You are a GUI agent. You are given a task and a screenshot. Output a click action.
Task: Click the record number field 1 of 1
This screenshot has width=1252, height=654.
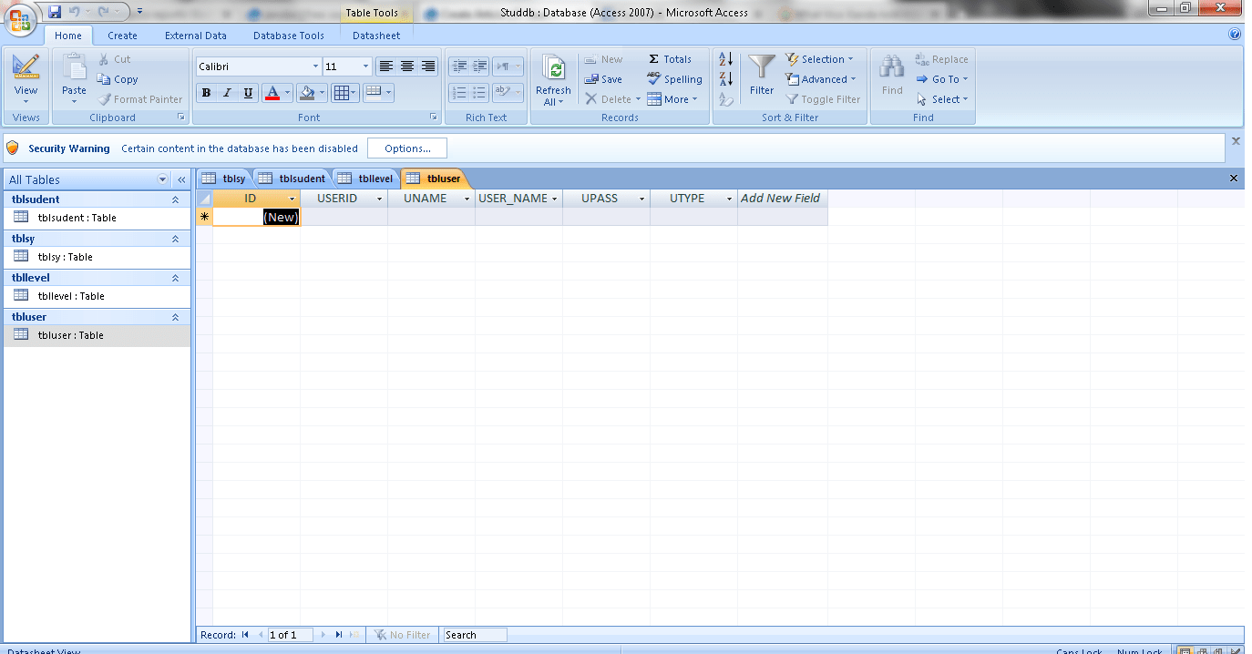point(290,635)
